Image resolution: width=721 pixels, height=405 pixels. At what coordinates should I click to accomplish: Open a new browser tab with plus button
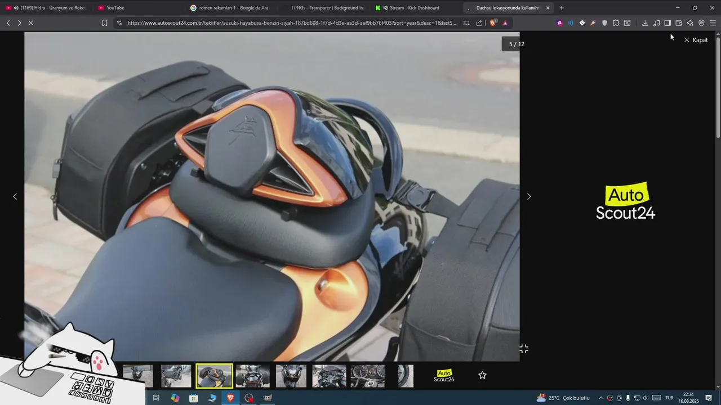pos(562,8)
